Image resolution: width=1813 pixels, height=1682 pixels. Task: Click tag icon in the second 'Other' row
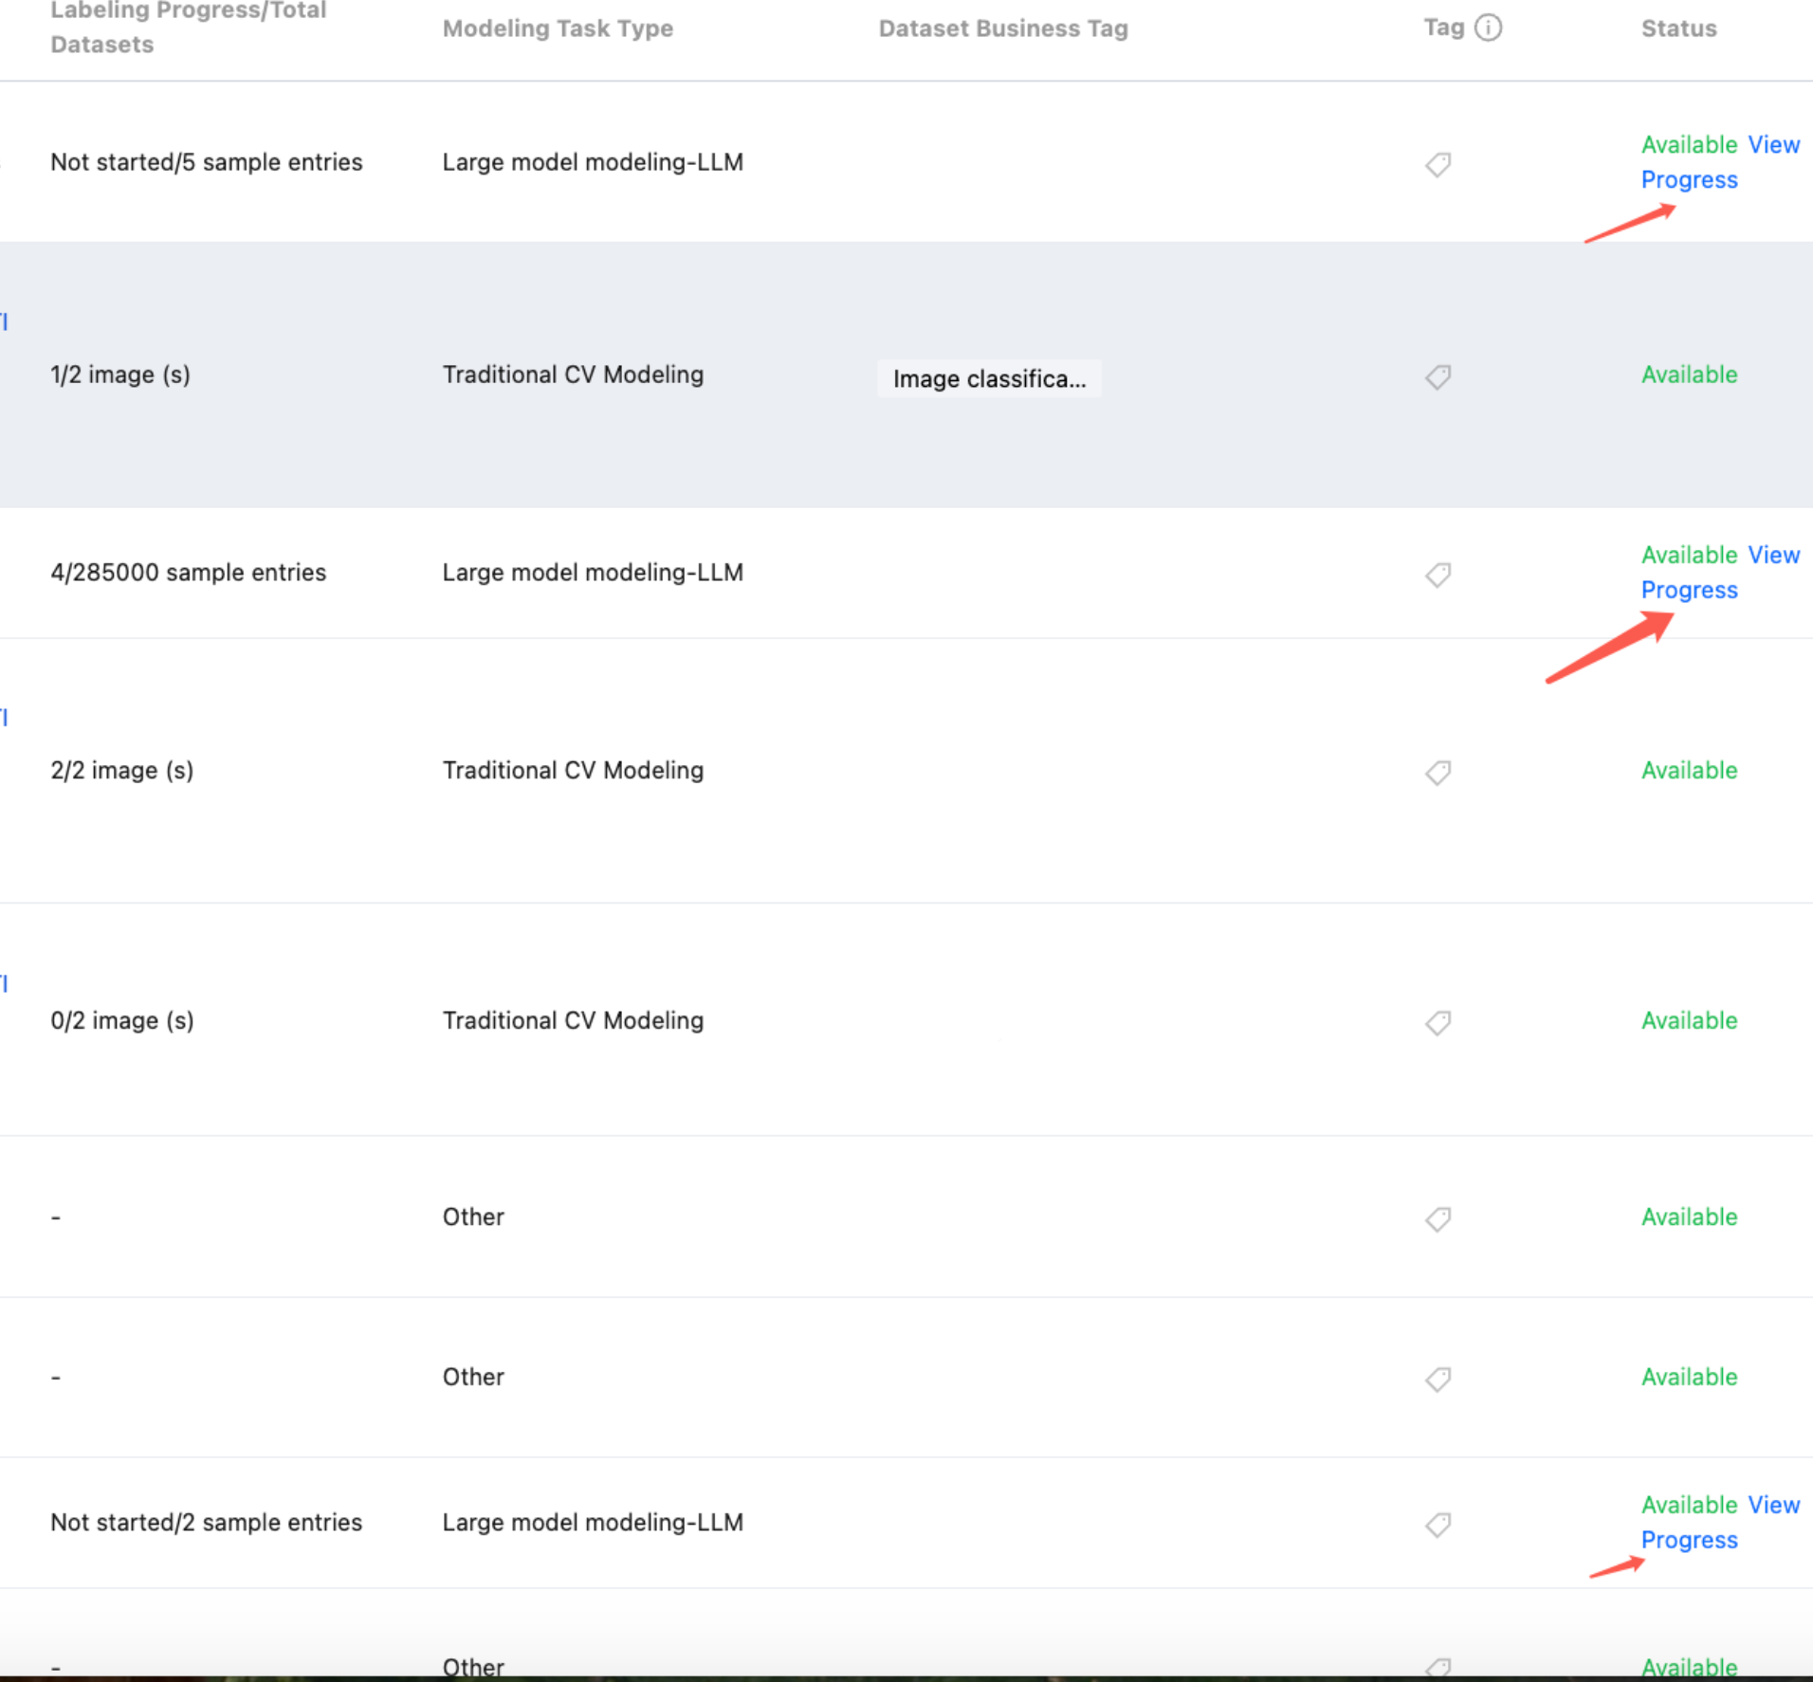pyautogui.click(x=1438, y=1379)
